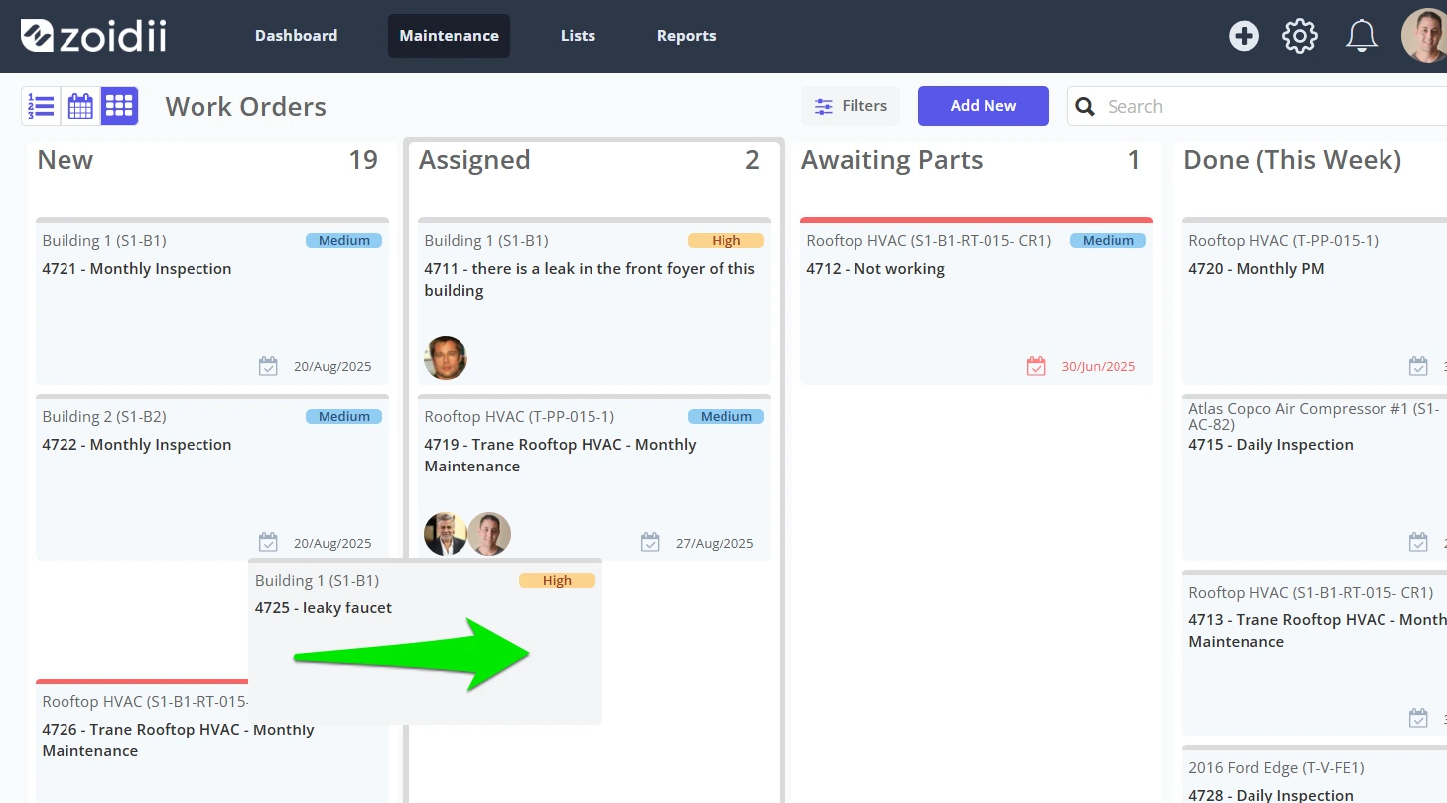Click calendar icon on card 4720
1447x803 pixels.
tap(1418, 366)
